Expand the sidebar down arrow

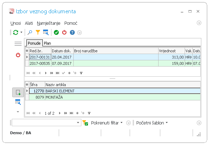(18, 112)
